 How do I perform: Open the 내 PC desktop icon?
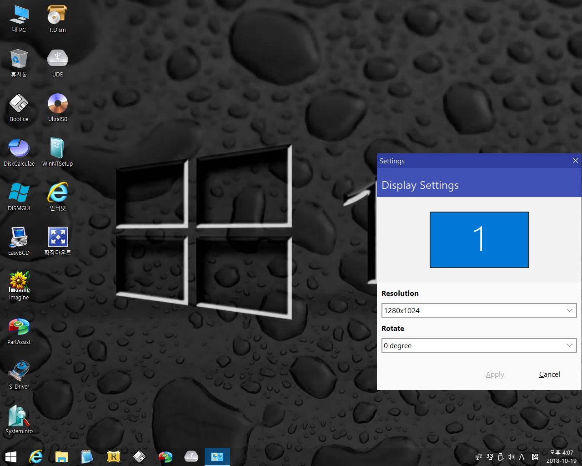pyautogui.click(x=19, y=19)
